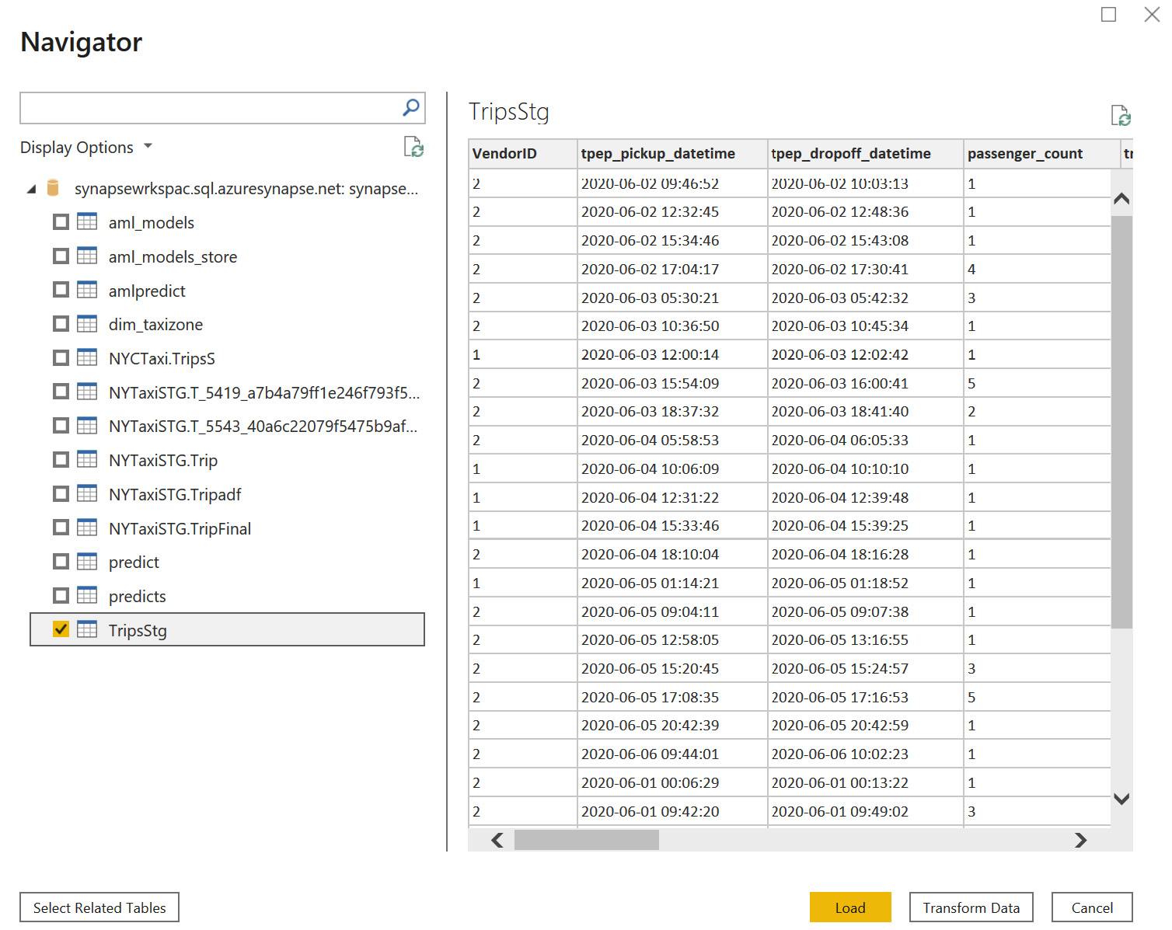
Task: Click the cell 2020-06-06 10:02:23
Action: (866, 754)
